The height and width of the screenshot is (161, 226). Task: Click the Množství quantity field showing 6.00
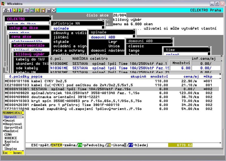(x=181, y=68)
